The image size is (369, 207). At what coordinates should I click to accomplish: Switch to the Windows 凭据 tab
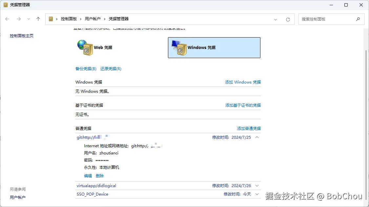(214, 48)
